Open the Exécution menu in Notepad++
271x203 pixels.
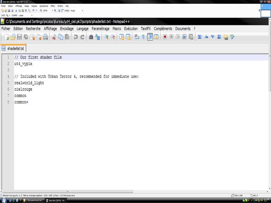click(131, 29)
